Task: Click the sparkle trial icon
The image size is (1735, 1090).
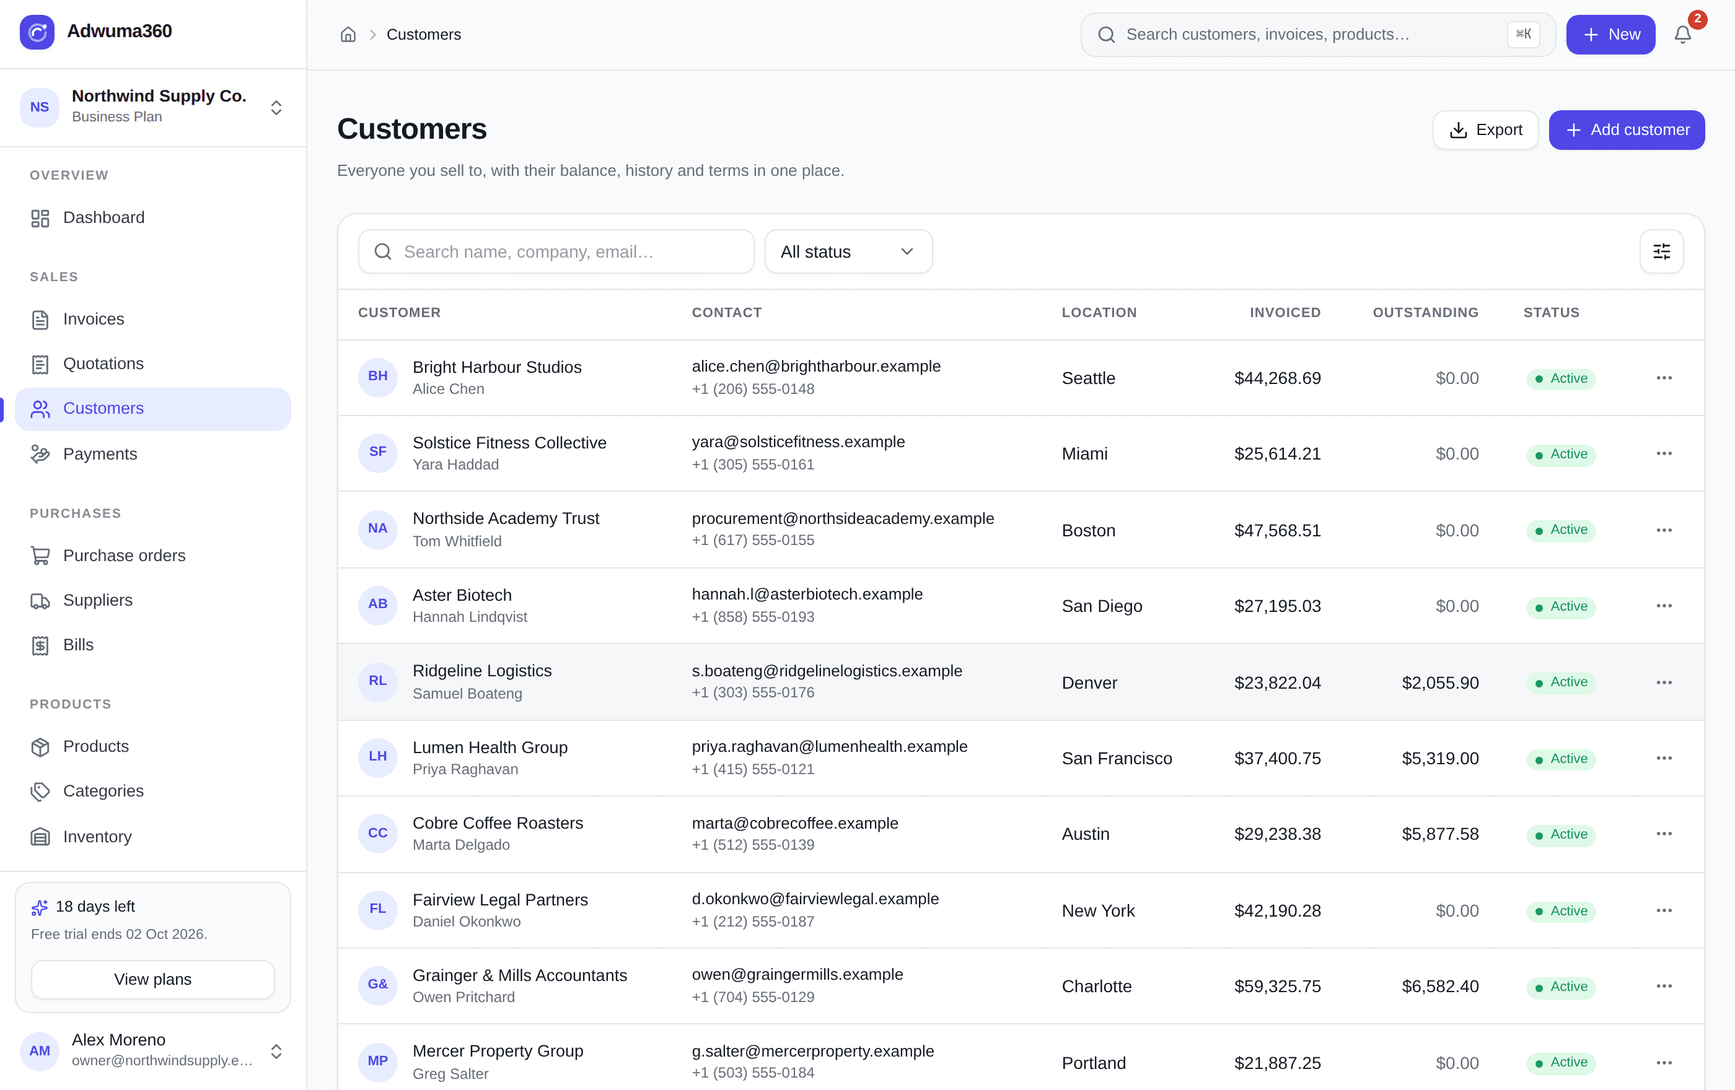Action: click(x=40, y=907)
